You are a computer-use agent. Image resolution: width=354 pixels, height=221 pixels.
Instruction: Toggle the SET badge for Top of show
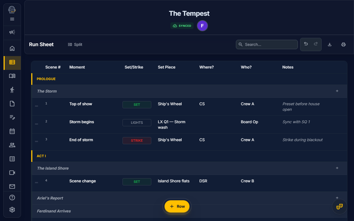137,105
